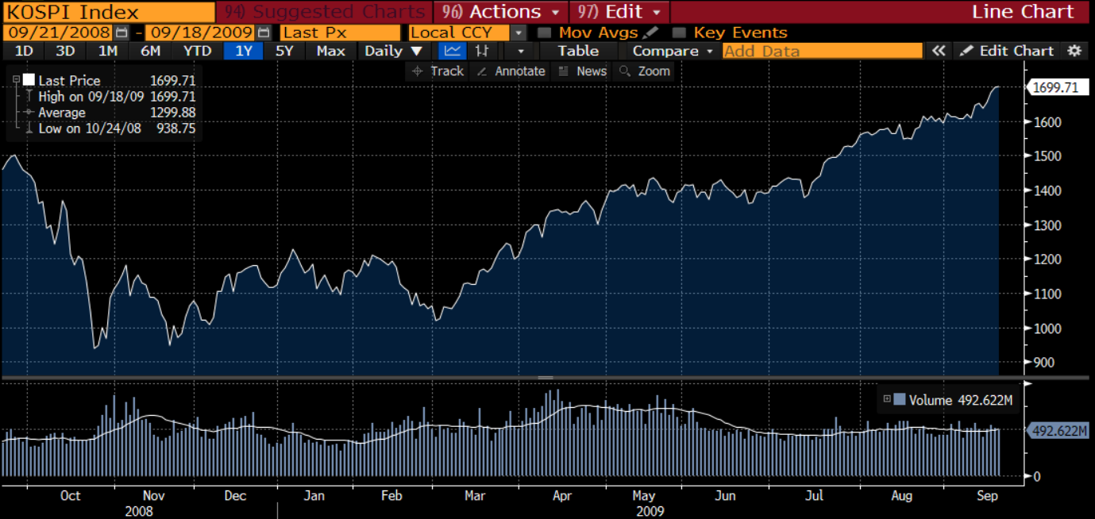Enable the Key Events checkbox
Viewport: 1095px width, 519px height.
click(x=678, y=32)
